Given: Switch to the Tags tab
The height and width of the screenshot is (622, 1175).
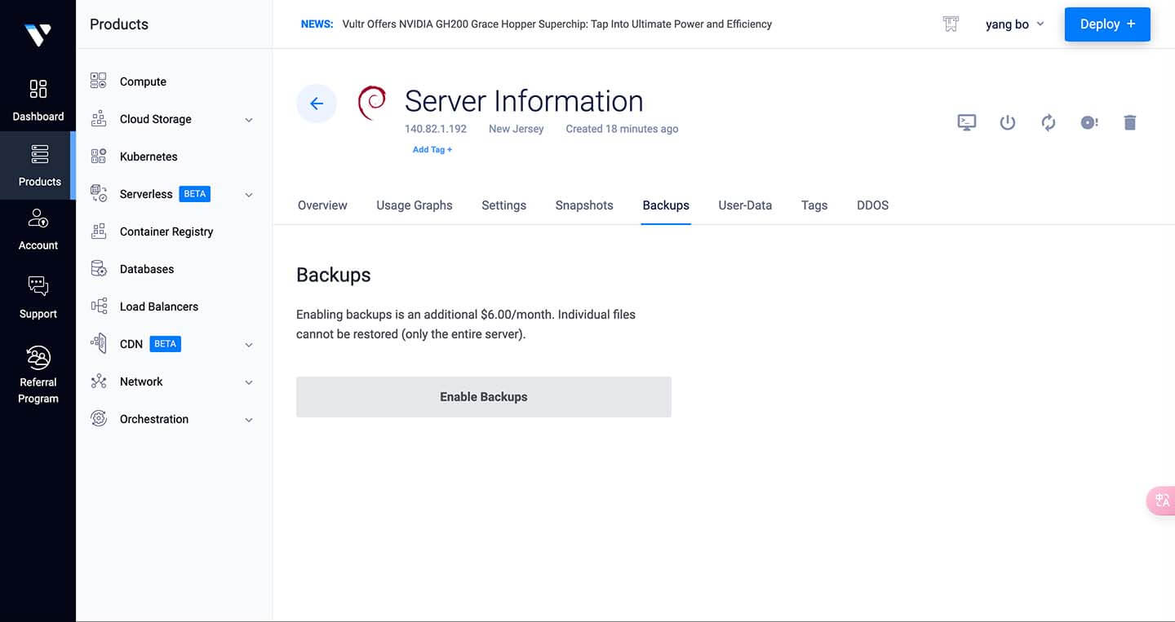Looking at the screenshot, I should click(x=814, y=205).
